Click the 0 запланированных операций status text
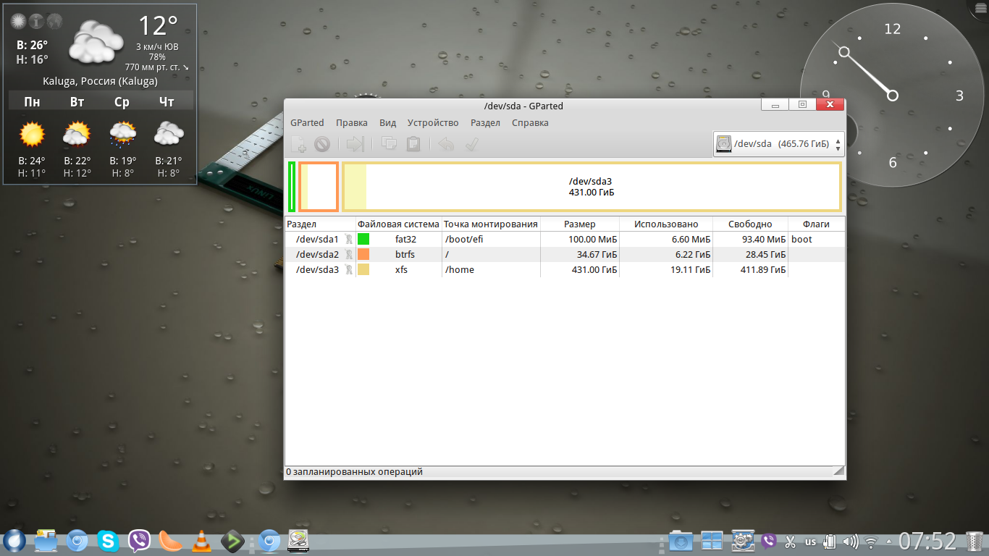 [354, 472]
